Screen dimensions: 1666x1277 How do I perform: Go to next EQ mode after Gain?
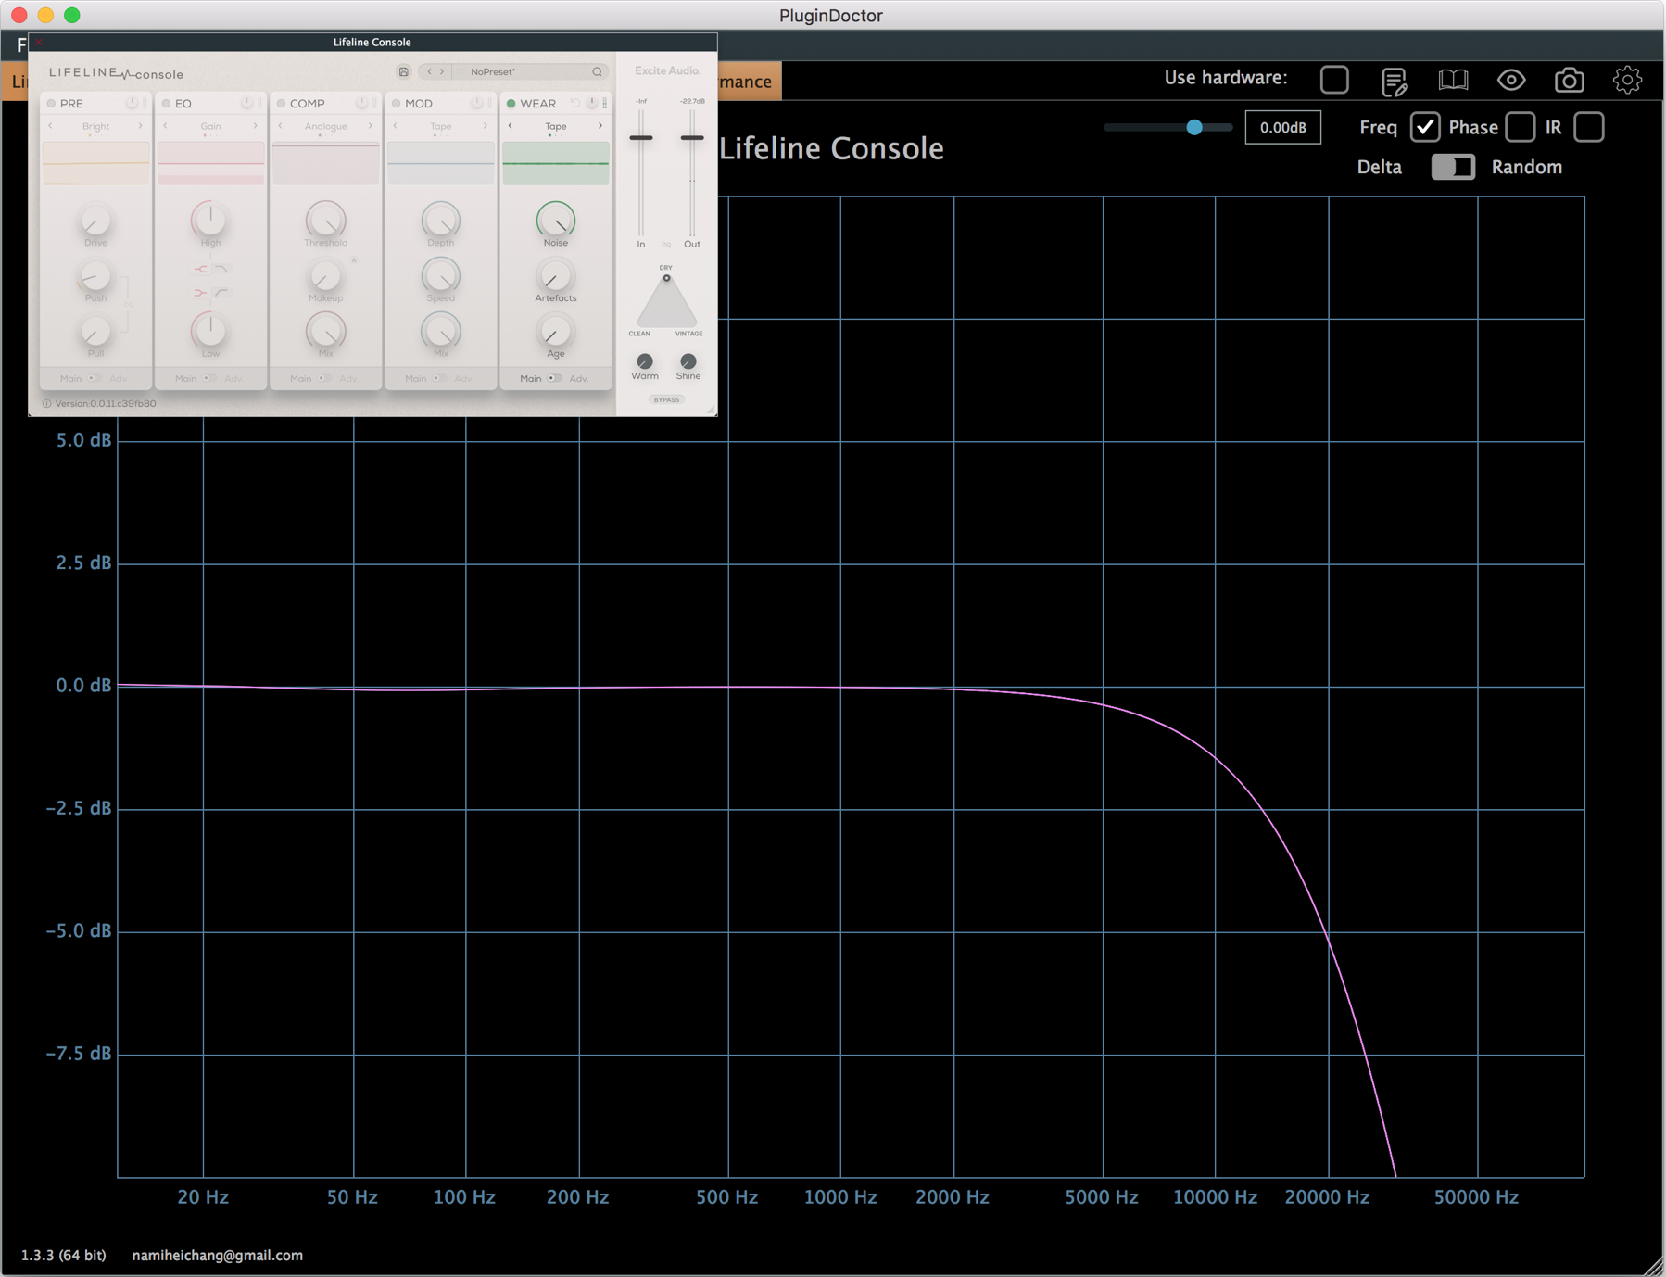pyautogui.click(x=256, y=126)
